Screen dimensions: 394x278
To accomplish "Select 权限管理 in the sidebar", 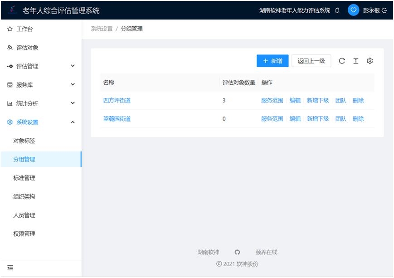I will tap(24, 234).
